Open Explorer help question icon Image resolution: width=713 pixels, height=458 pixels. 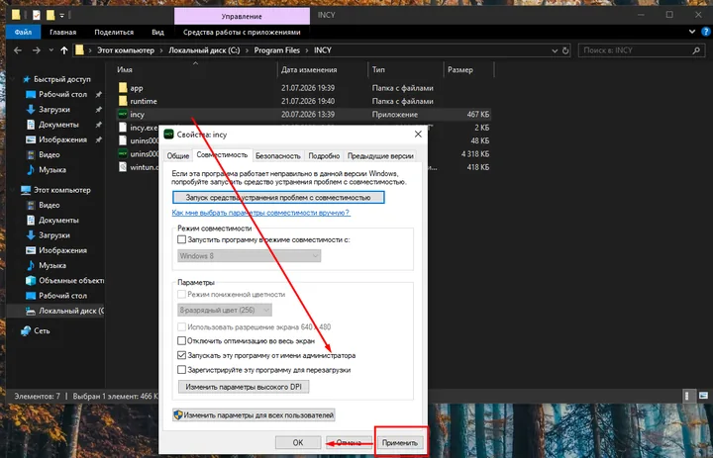[x=706, y=32]
